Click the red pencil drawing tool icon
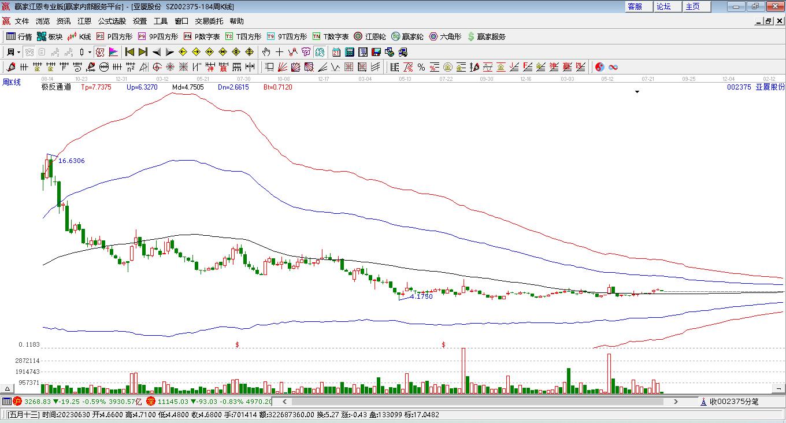 [10, 67]
